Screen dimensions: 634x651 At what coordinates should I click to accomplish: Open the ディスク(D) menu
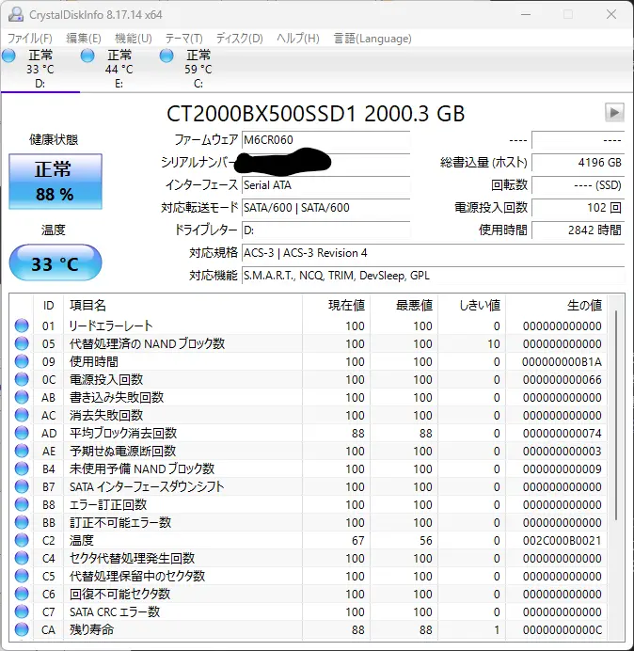pyautogui.click(x=240, y=39)
